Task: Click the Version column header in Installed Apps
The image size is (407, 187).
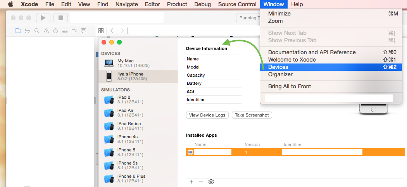Action: (x=252, y=144)
